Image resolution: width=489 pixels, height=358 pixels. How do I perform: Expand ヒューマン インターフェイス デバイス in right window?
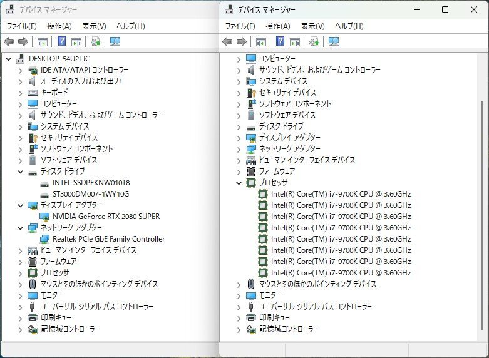point(239,161)
